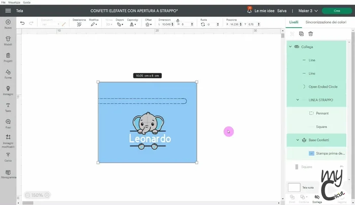Screen dimensions: 355x205
Task: Duplicate the selected layer icon
Action: pyautogui.click(x=301, y=33)
